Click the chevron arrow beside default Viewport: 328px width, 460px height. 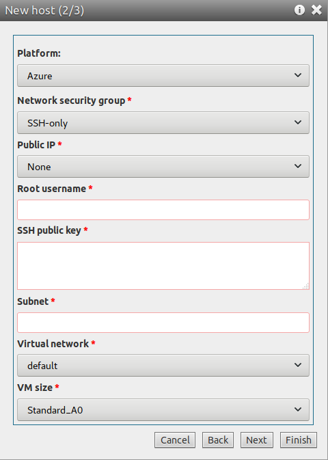coord(298,365)
